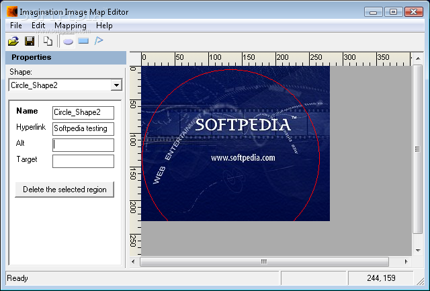The height and width of the screenshot is (291, 430).
Task: Maximize the Image Map Editor window
Action: (x=394, y=12)
